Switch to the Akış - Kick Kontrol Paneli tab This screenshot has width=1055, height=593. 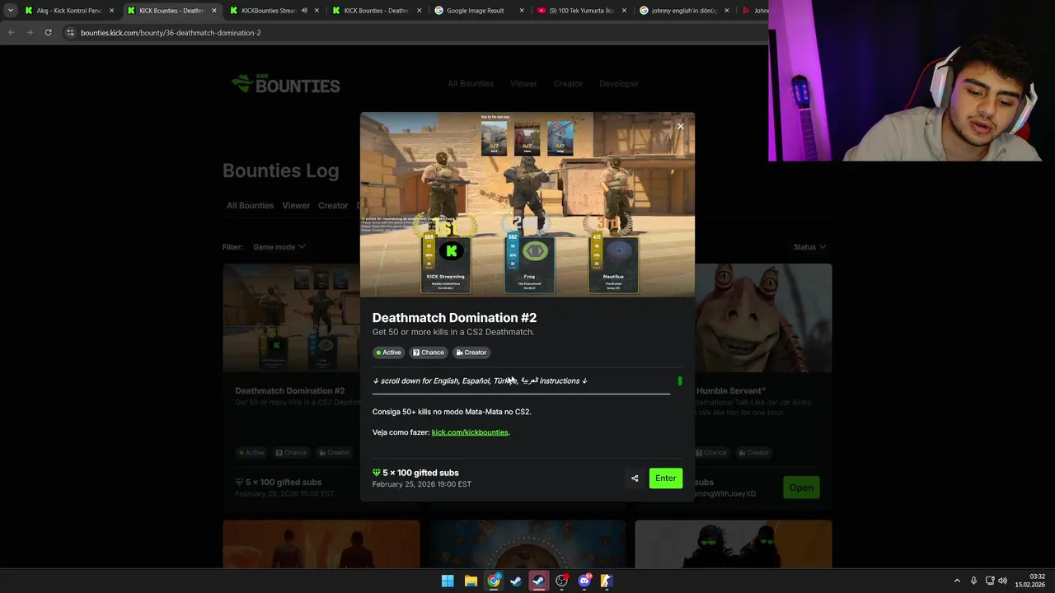point(69,11)
